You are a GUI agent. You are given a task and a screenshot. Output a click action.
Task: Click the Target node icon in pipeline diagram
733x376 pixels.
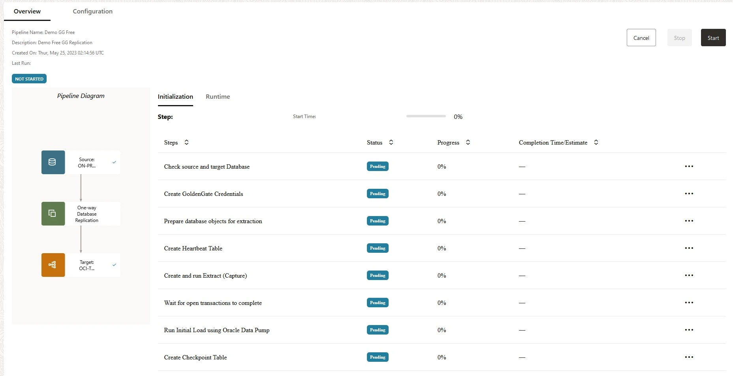click(x=53, y=265)
